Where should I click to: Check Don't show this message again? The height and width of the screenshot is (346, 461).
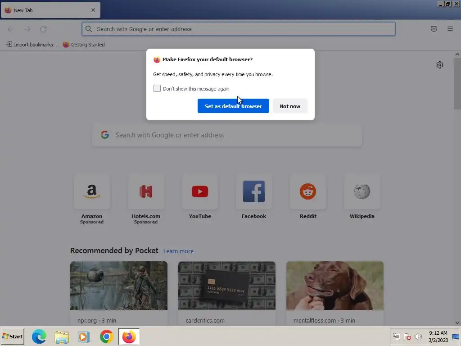coord(157,89)
